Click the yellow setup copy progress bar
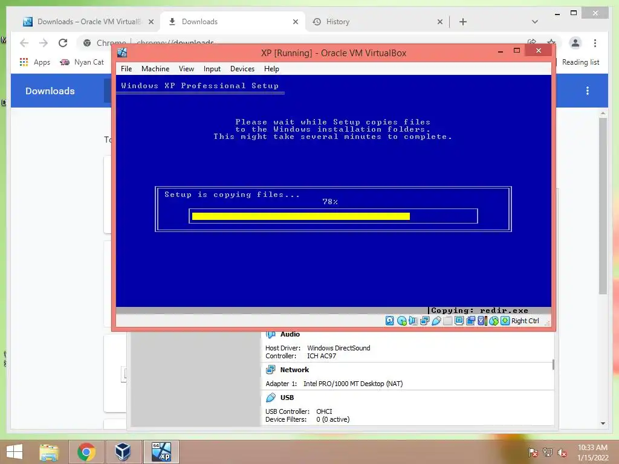Screen dimensions: 619x464 coord(301,216)
